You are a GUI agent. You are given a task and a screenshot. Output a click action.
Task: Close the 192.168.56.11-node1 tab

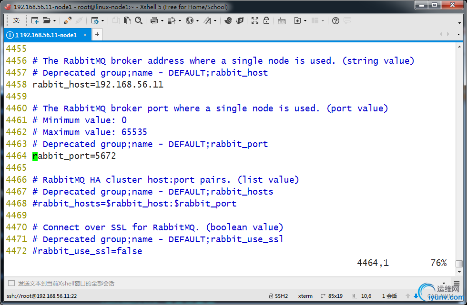point(85,35)
